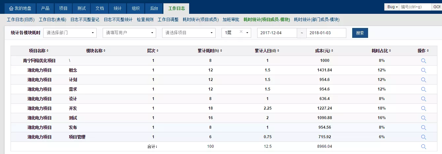The width and height of the screenshot is (442, 154).
Task: Click 0.75 person-days value
Action: (x=267, y=137)
